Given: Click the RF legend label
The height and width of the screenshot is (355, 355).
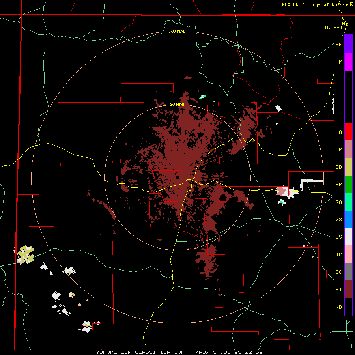Looking at the screenshot, I should coord(338,44).
